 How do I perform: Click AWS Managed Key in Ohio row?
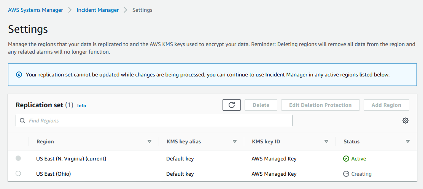pyautogui.click(x=274, y=174)
